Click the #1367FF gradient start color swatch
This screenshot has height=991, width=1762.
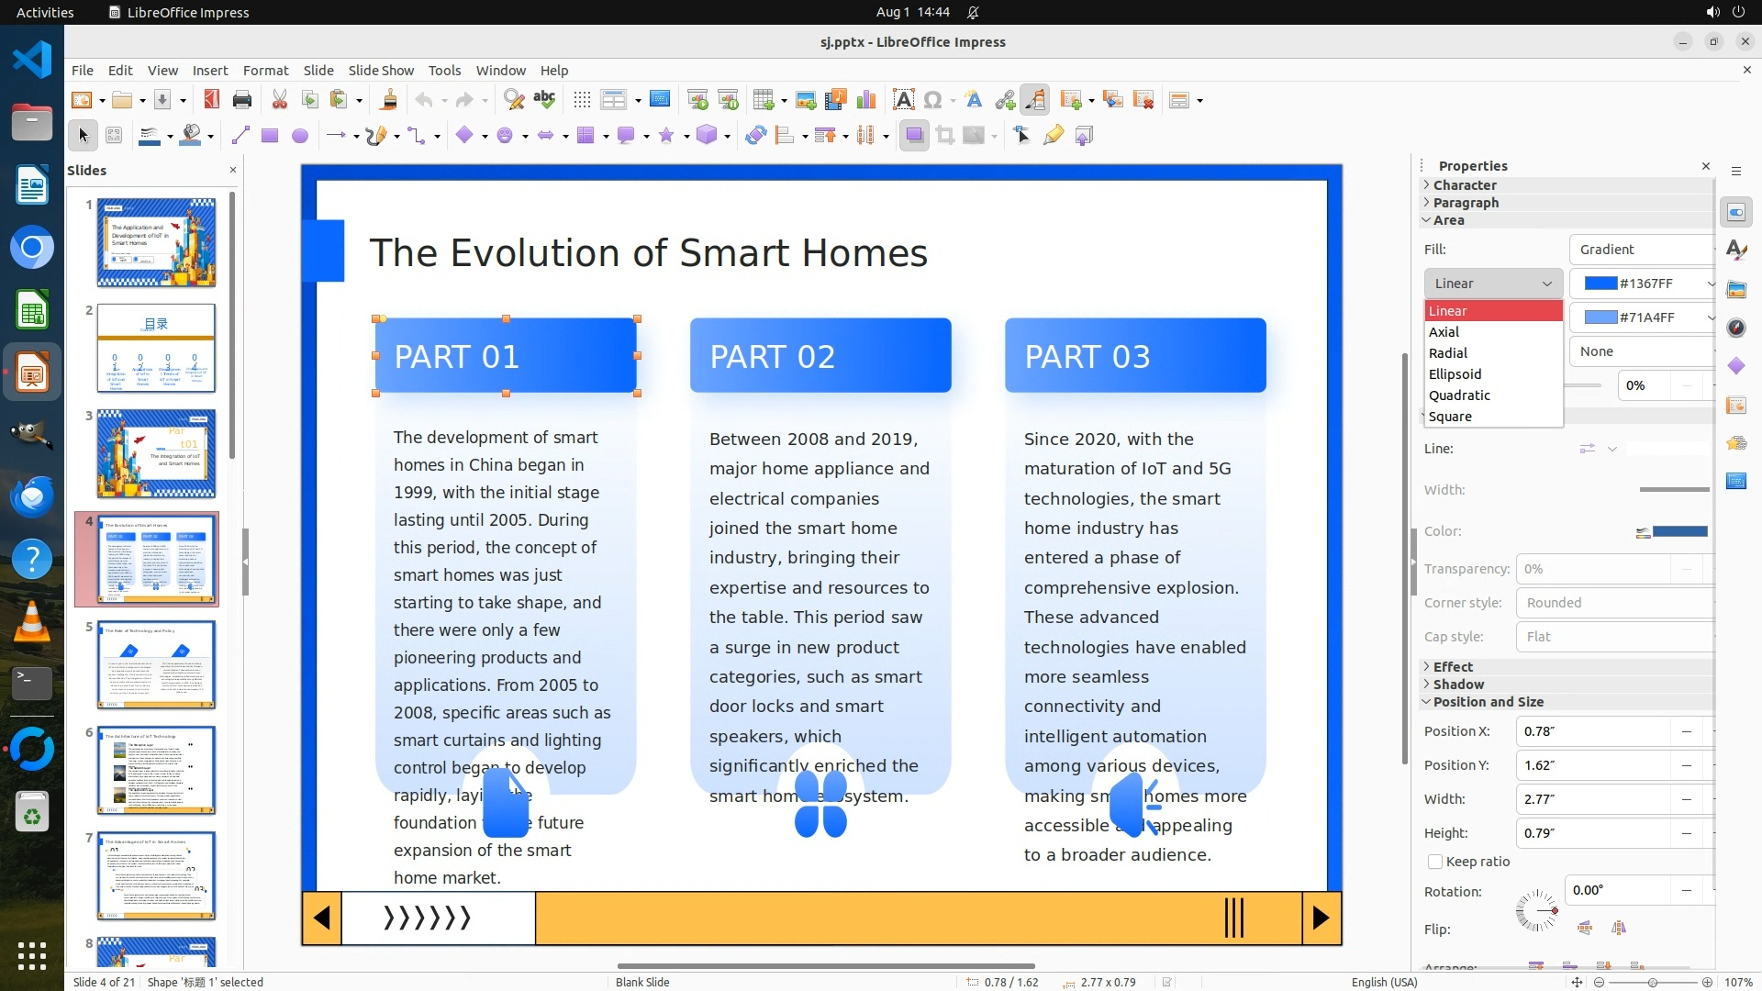click(x=1600, y=284)
